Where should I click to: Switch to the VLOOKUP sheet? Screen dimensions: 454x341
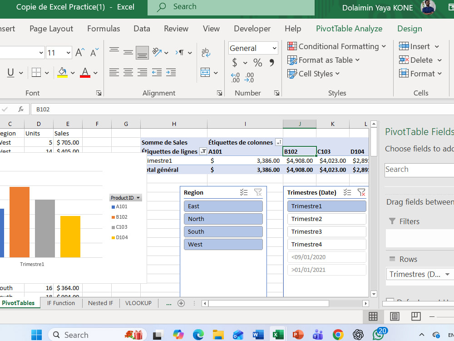tap(138, 303)
